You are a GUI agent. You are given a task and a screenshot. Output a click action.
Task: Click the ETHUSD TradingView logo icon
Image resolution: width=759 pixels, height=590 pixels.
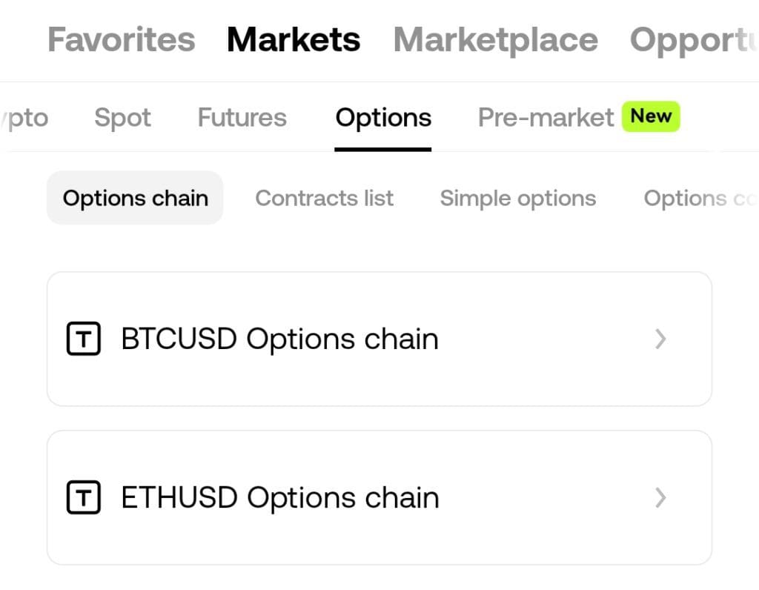coord(84,497)
